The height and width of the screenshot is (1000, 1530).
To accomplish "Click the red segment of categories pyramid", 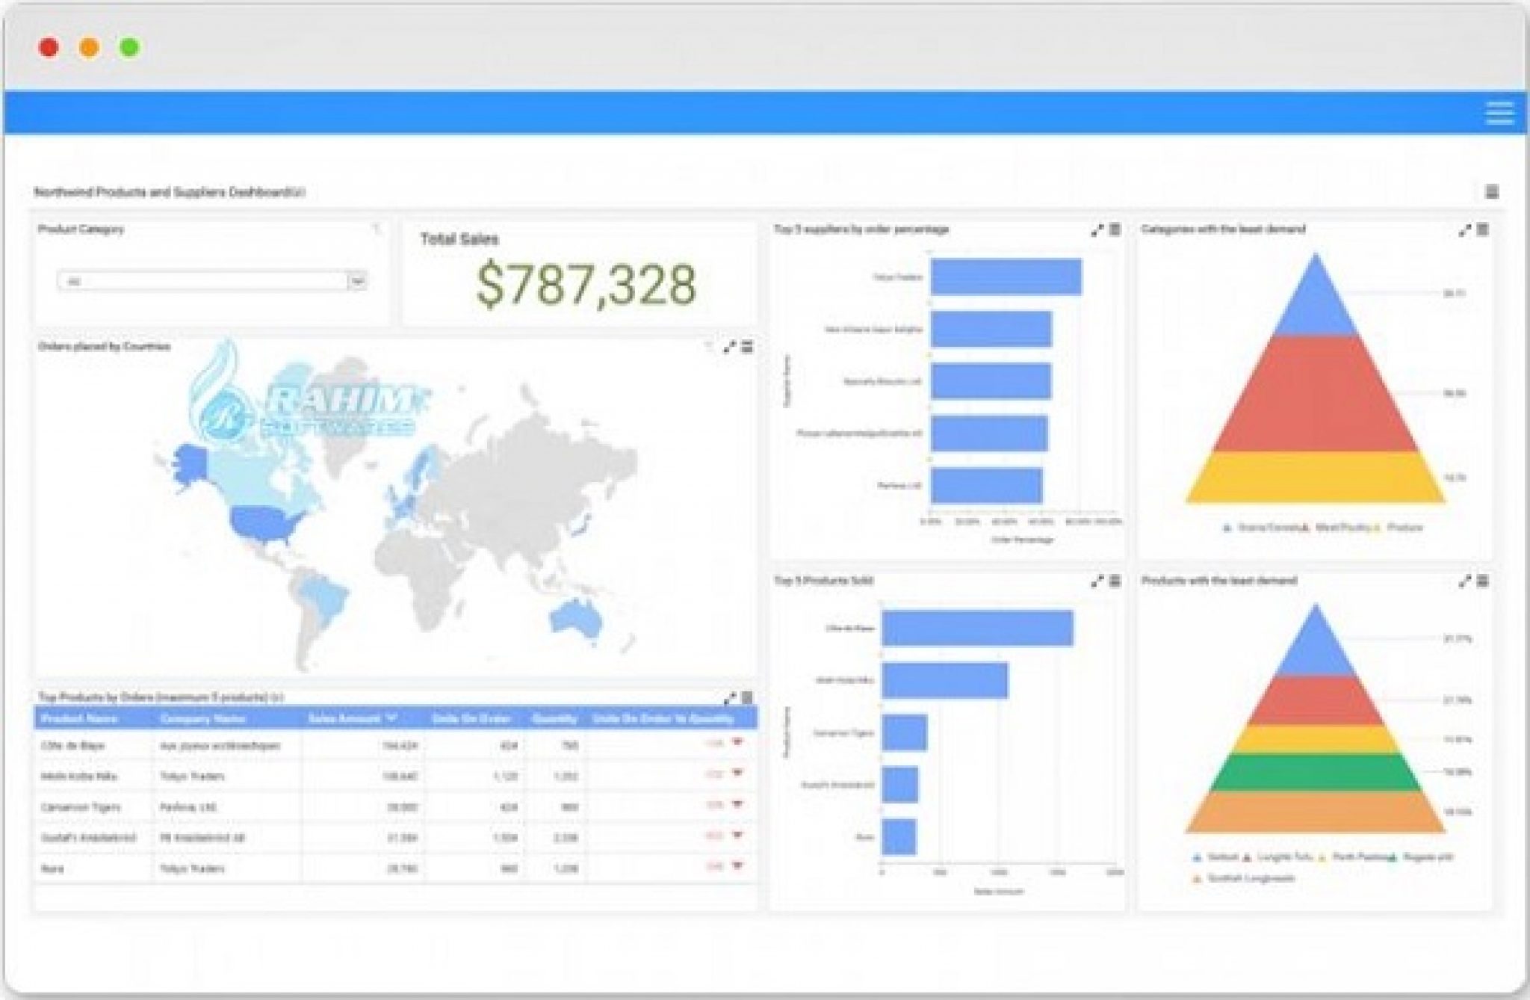I will click(1315, 394).
